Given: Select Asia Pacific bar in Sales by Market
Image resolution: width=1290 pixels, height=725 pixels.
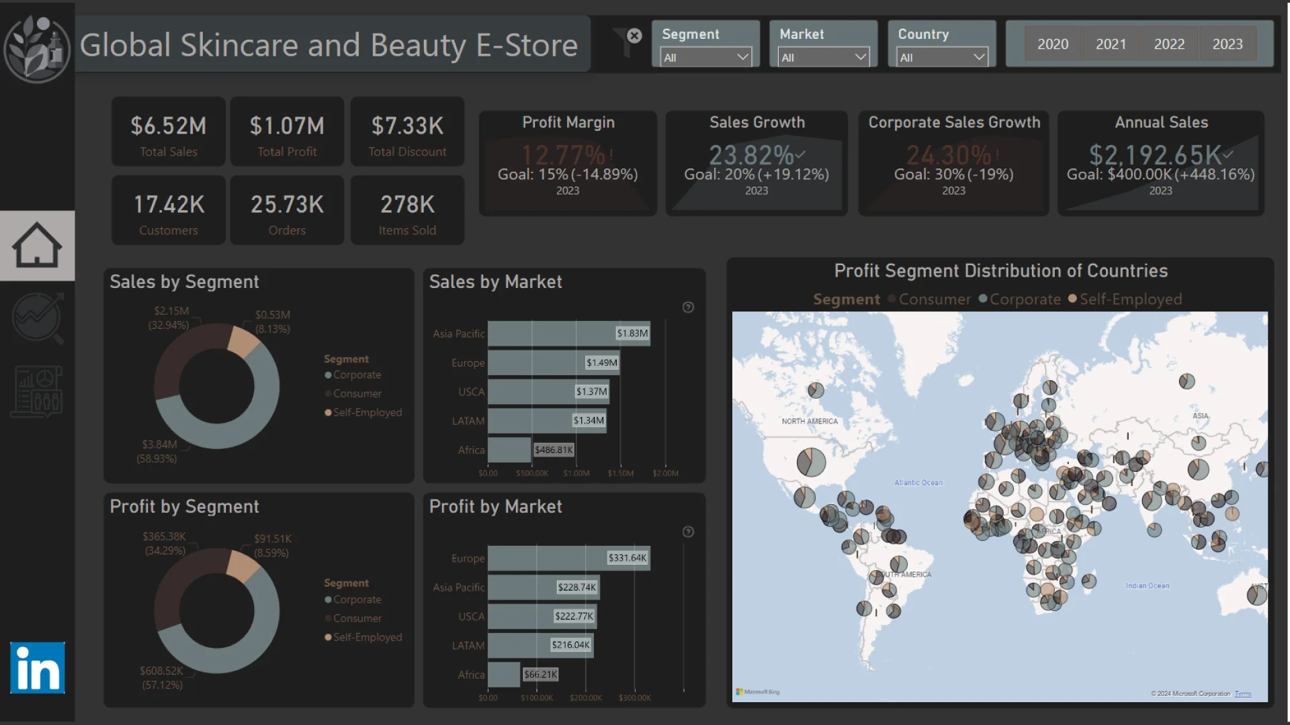Looking at the screenshot, I should coord(568,334).
